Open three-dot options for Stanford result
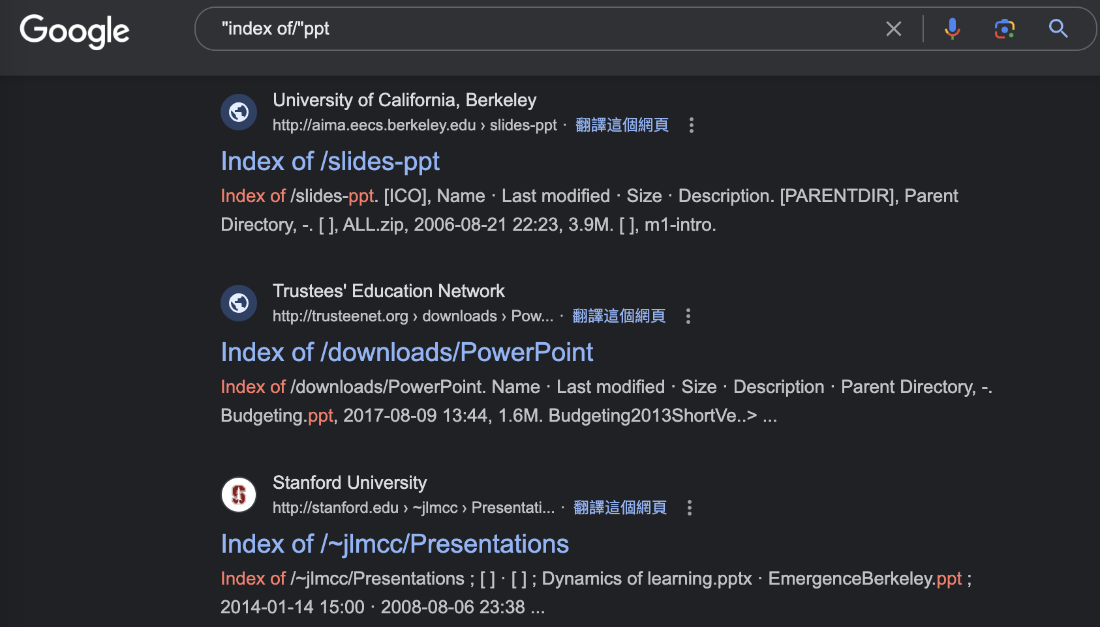Viewport: 1100px width, 627px height. click(x=690, y=507)
